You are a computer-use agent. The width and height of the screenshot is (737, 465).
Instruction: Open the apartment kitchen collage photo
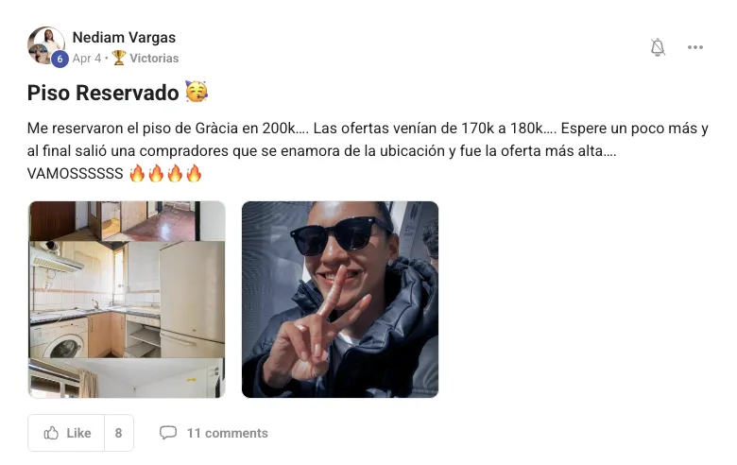coord(127,300)
